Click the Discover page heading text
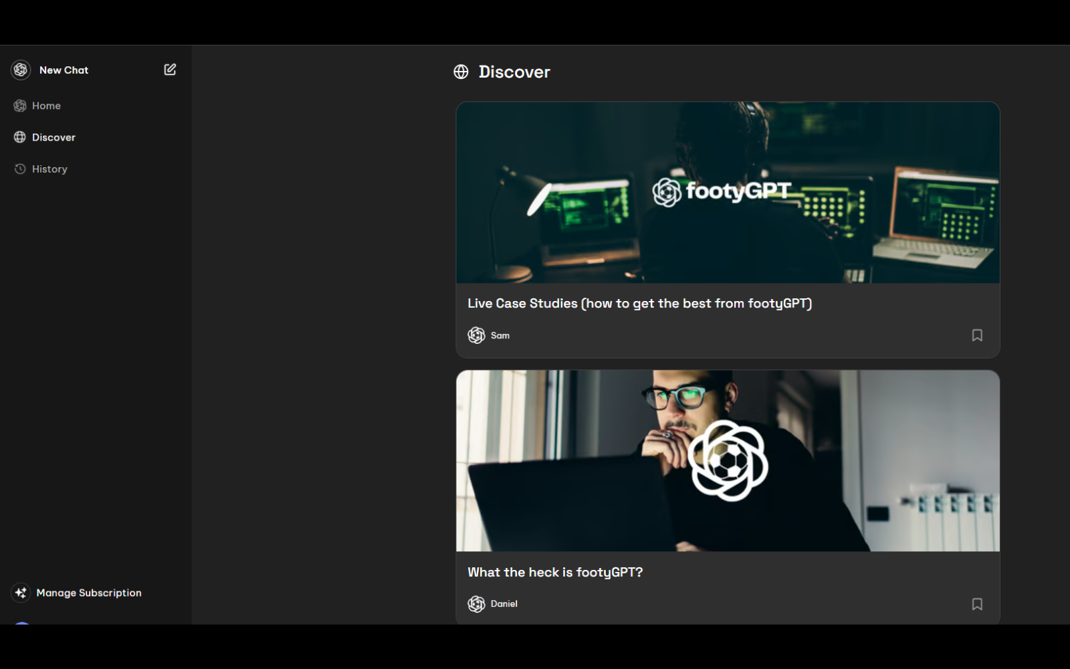Screen dimensions: 1070x669 click(x=514, y=72)
